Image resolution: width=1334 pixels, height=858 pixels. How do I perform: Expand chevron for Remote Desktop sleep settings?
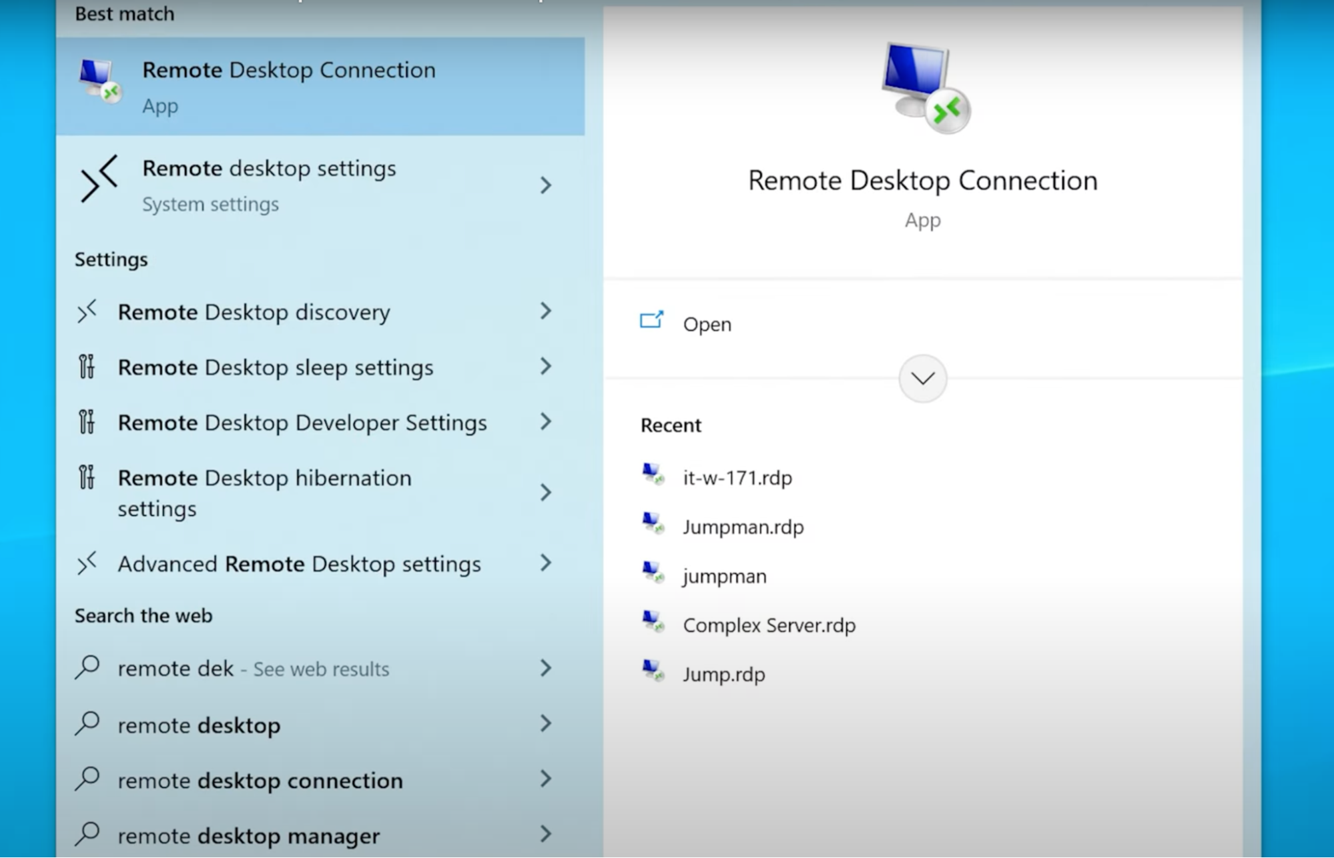pos(546,366)
